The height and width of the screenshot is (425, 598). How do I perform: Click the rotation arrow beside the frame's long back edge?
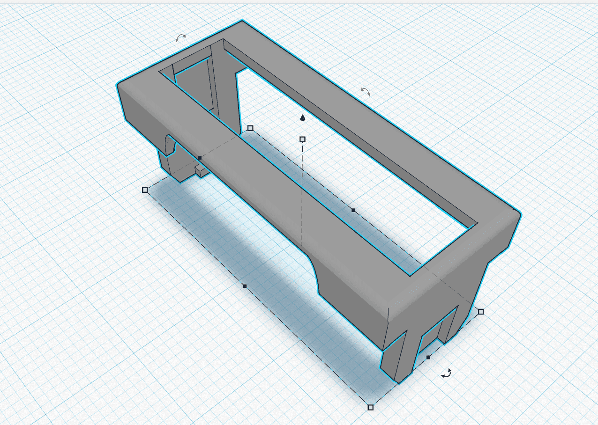tap(366, 92)
